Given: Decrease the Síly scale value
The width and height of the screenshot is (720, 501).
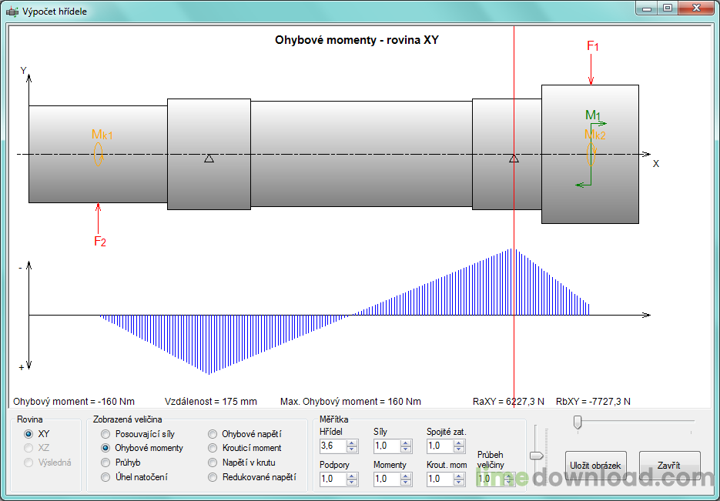Looking at the screenshot, I should [406, 449].
